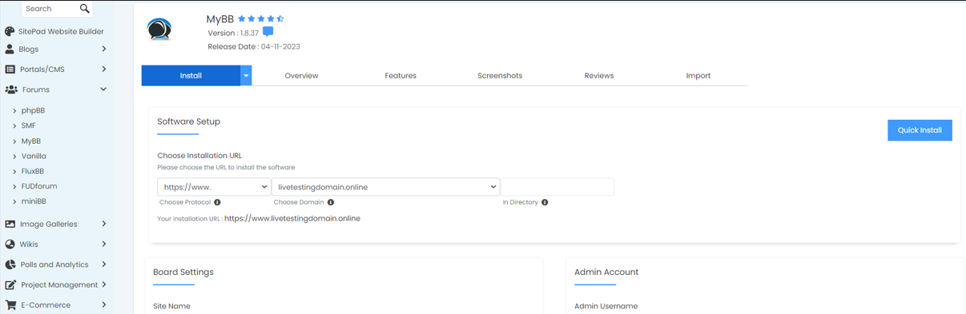Image resolution: width=966 pixels, height=314 pixels.
Task: Click the Choose Installation URL label
Action: point(199,156)
